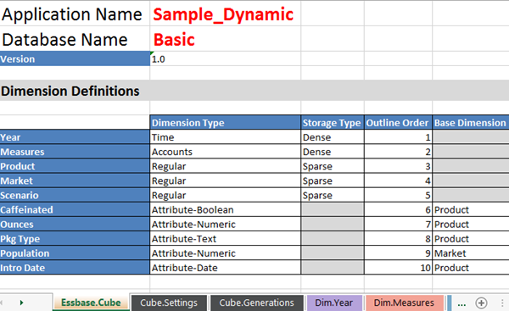Click grayed storage type cell for Pkg Type
The width and height of the screenshot is (509, 311).
tap(333, 239)
